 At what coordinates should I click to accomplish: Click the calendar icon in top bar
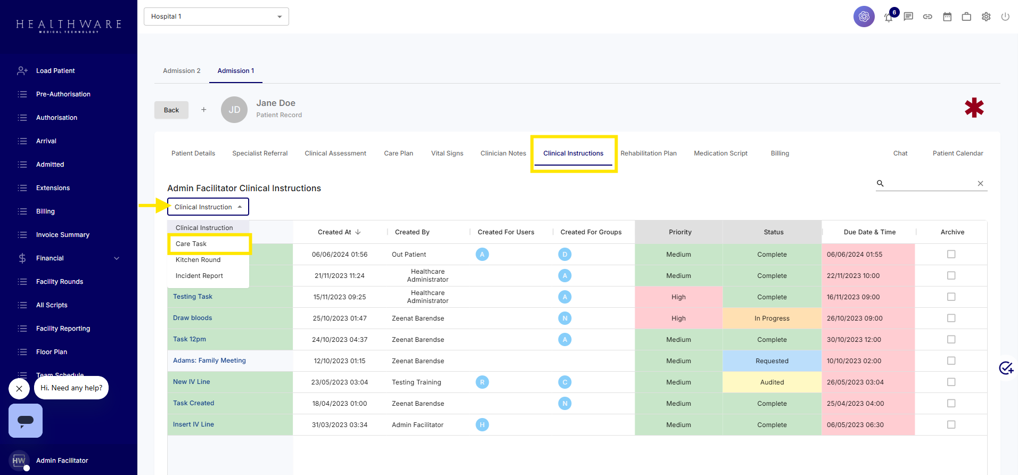(947, 17)
